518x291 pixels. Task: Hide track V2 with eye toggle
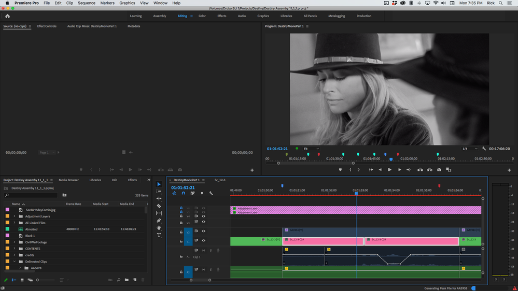pos(203,231)
